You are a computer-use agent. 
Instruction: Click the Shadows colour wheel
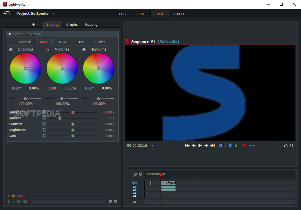coord(25,68)
